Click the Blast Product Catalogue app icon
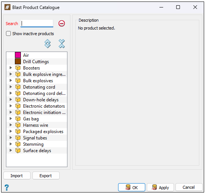Viewport: 206px width, 194px height. pos(7,7)
